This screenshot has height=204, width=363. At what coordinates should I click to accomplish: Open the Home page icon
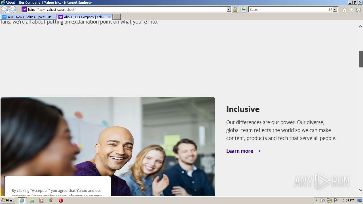[344, 10]
